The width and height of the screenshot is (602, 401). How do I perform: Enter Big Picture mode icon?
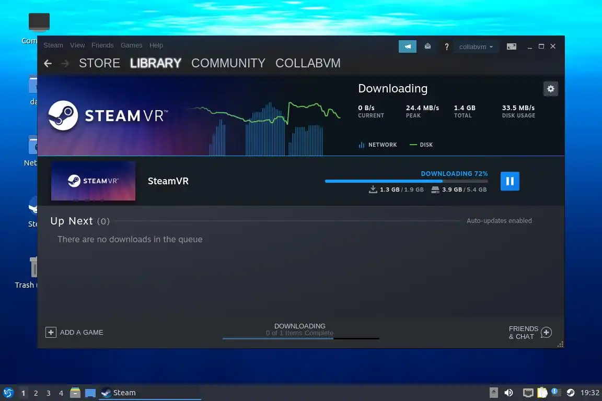point(512,46)
